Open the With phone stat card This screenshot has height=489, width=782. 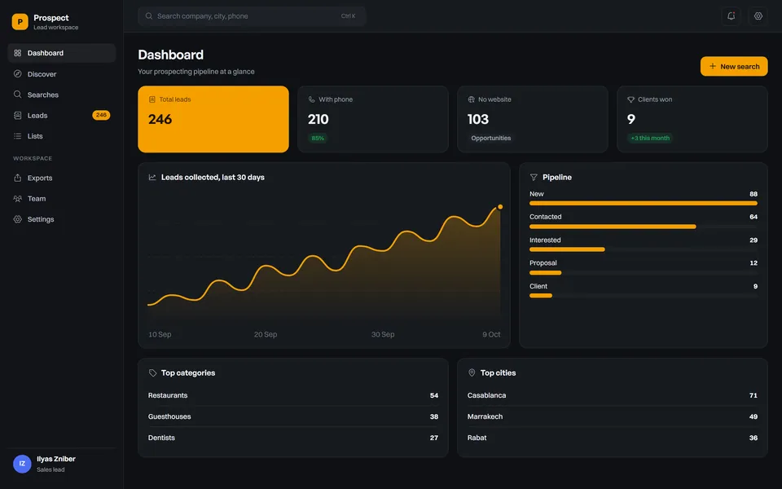pyautogui.click(x=373, y=119)
